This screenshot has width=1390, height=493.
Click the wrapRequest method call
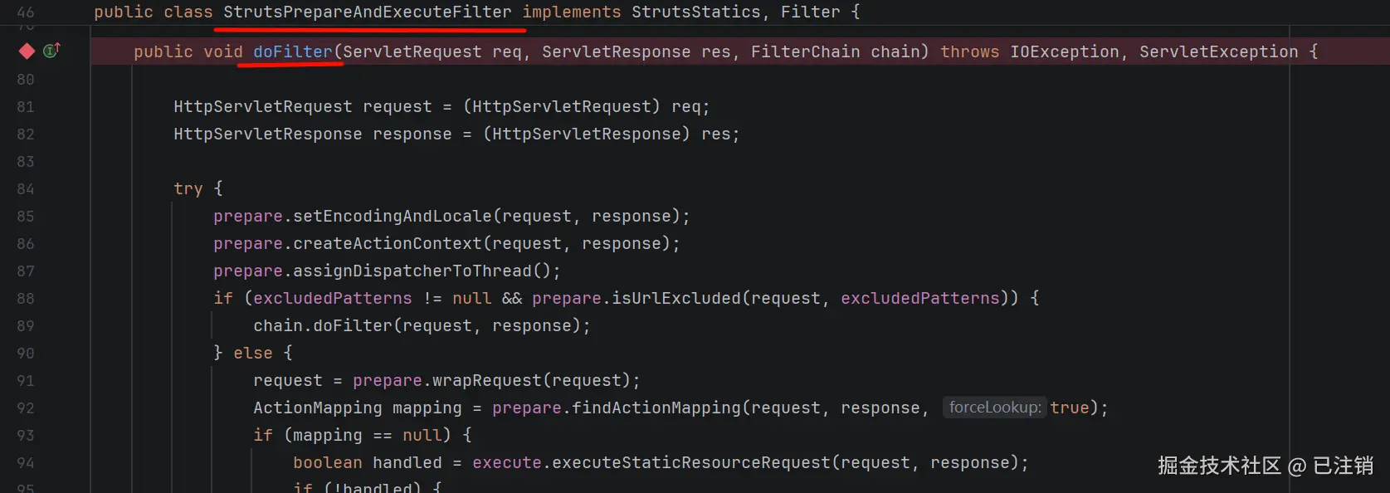tap(487, 380)
